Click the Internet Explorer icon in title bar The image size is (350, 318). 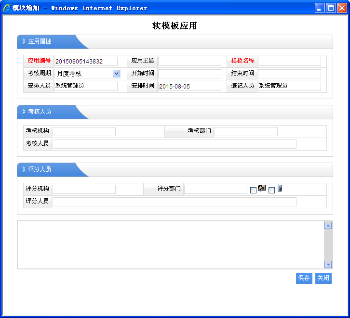(7, 8)
